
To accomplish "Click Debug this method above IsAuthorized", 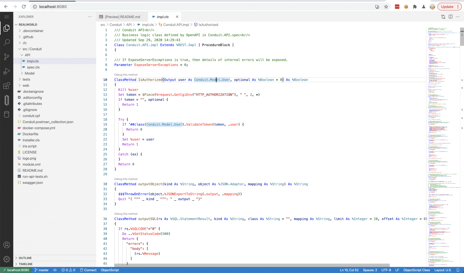I will (126, 75).
